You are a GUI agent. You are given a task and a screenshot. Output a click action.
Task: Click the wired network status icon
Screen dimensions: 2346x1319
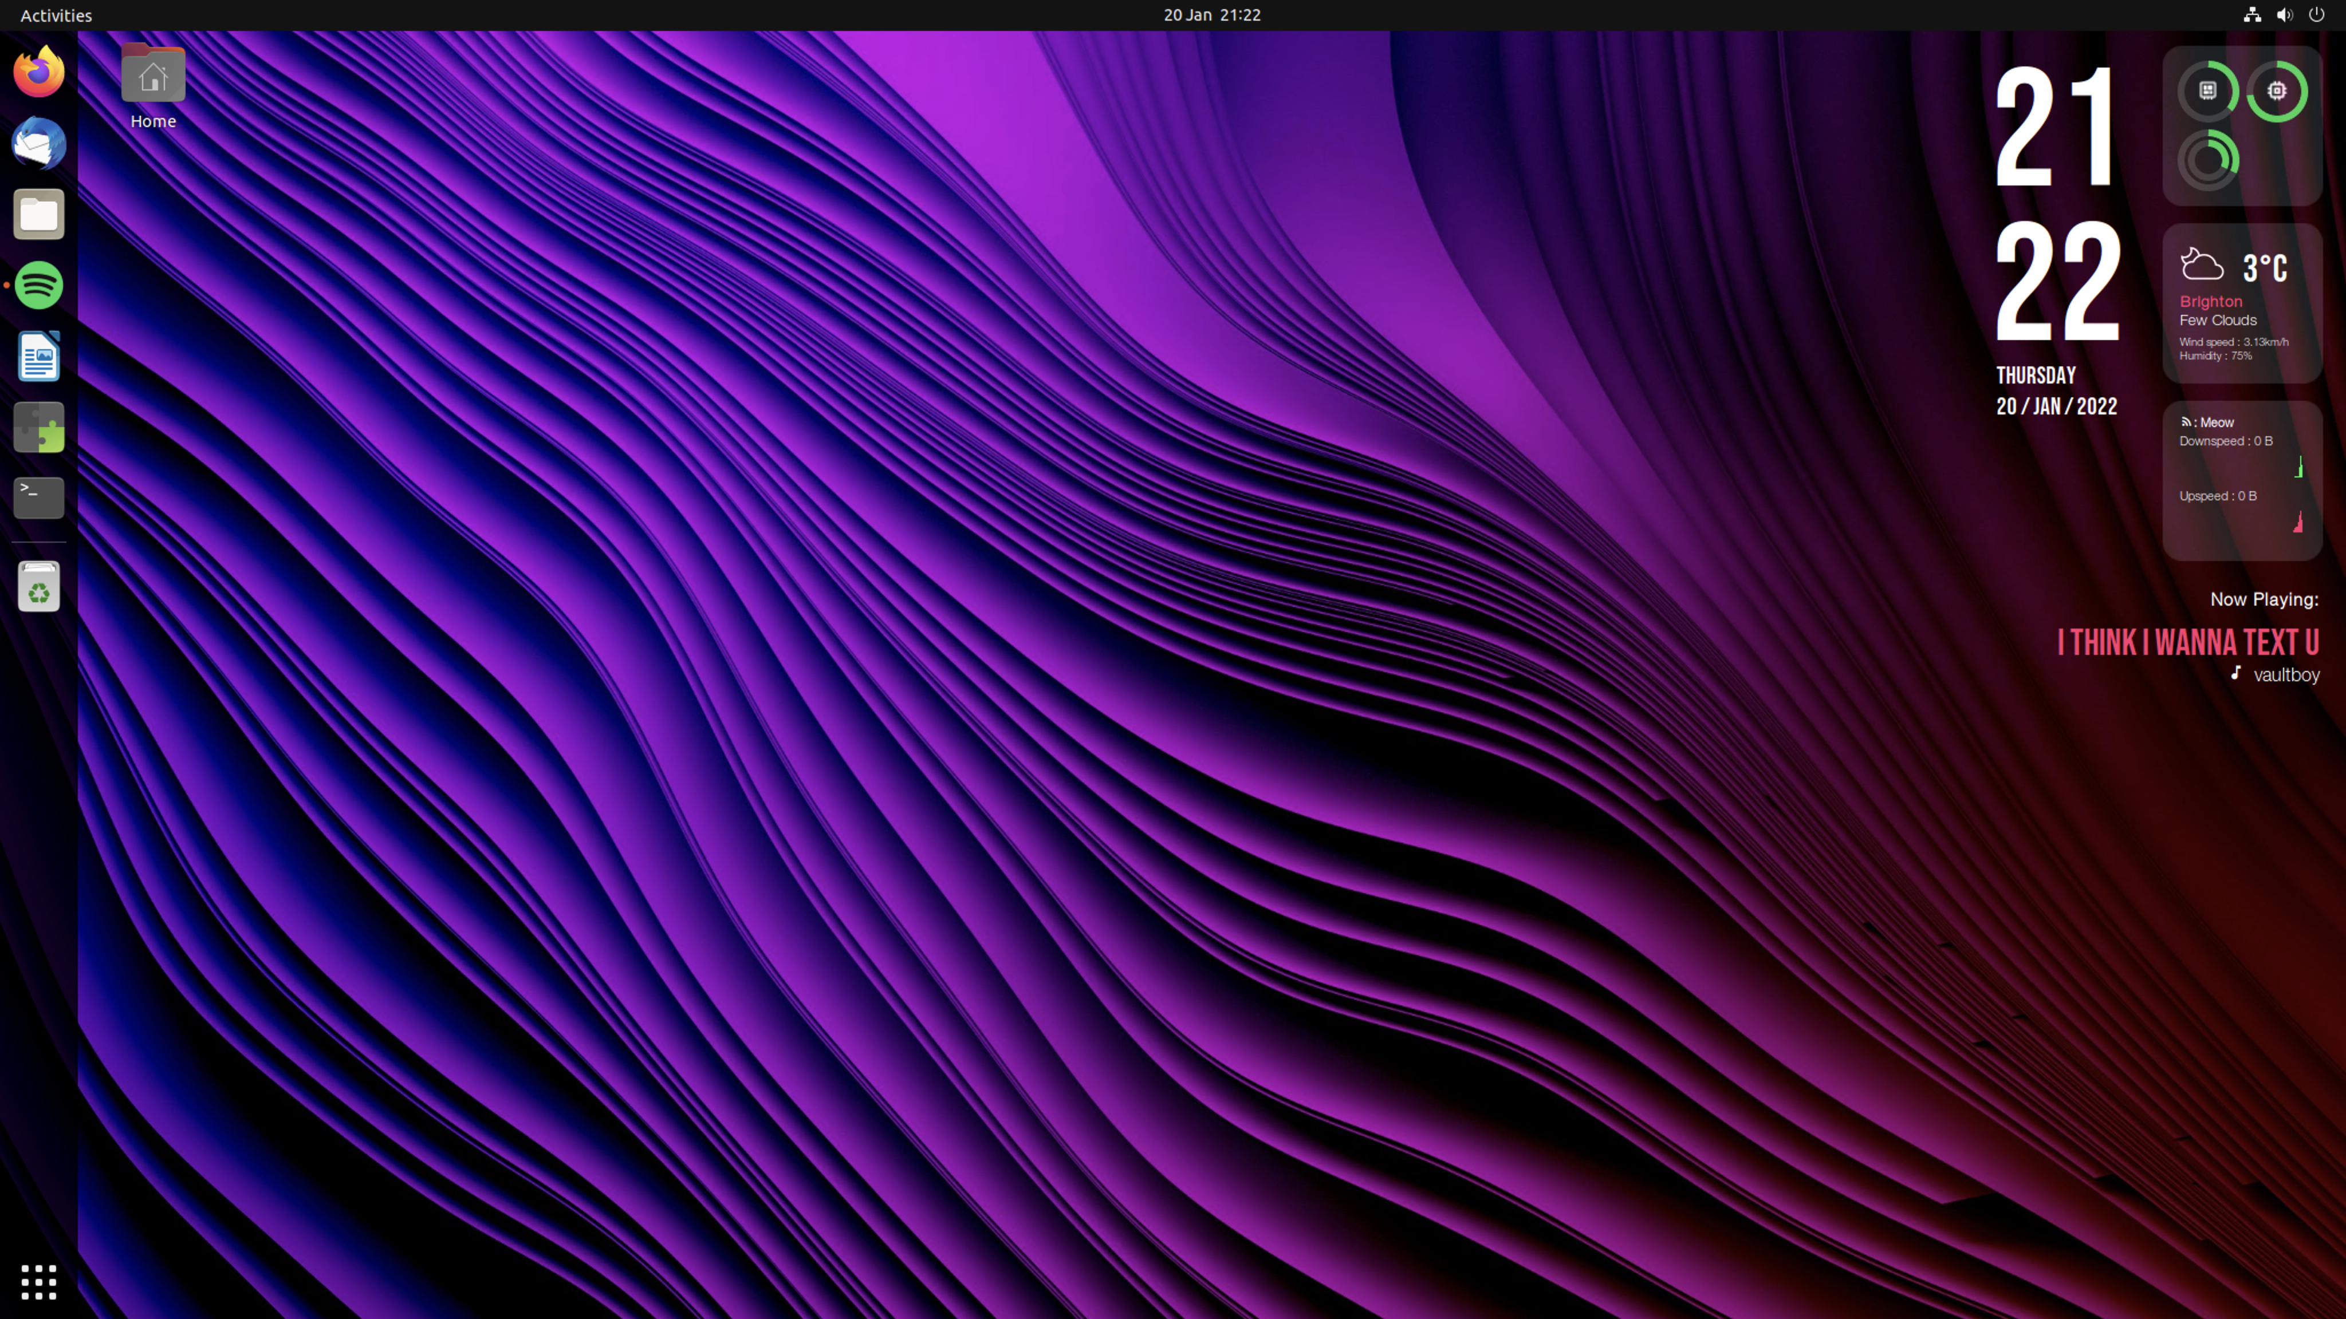tap(2252, 14)
